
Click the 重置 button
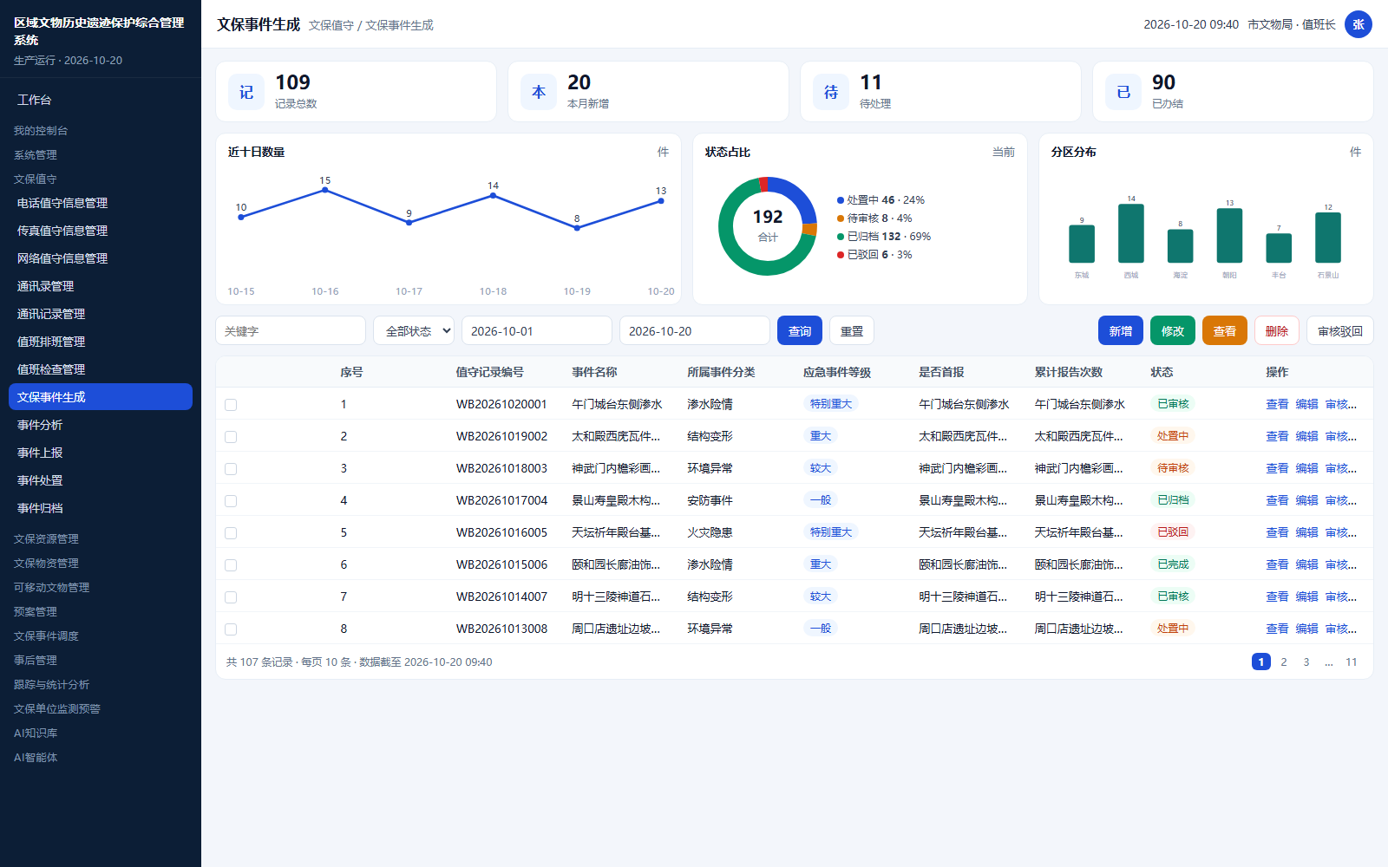[852, 330]
